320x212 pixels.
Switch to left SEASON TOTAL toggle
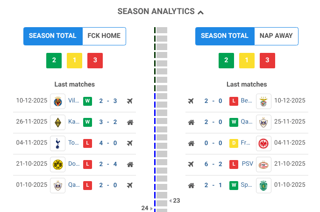point(52,36)
